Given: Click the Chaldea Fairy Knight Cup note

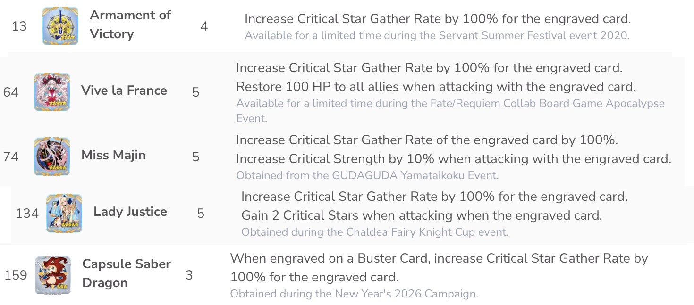Looking at the screenshot, I should [375, 232].
